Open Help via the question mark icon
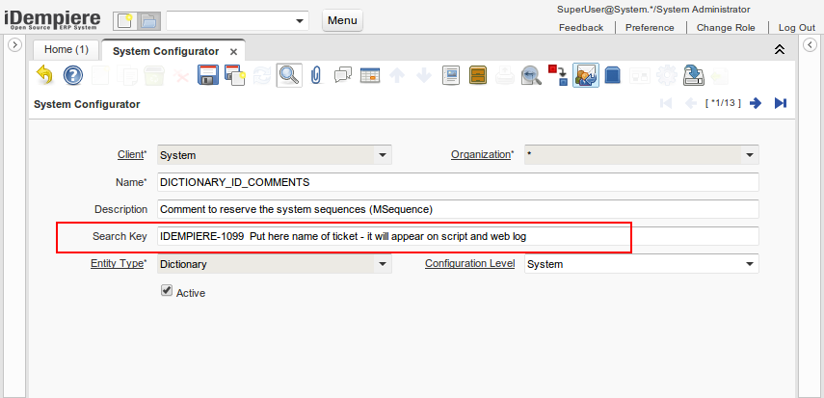824x398 pixels. coord(73,75)
